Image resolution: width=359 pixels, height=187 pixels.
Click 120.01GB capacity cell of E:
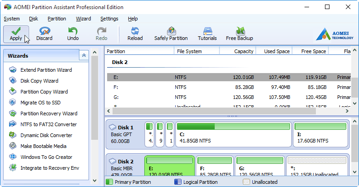point(243,77)
